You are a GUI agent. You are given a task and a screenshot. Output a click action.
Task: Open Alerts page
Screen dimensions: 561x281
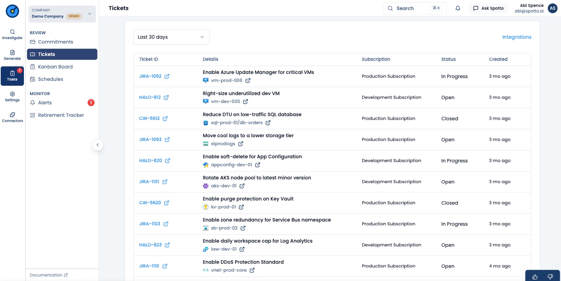(x=62, y=103)
